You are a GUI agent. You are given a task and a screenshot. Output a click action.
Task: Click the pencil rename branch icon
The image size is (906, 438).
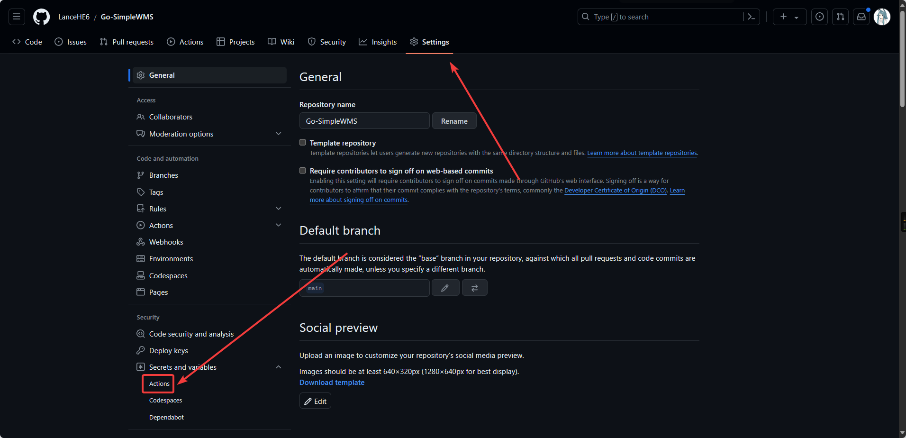point(445,288)
